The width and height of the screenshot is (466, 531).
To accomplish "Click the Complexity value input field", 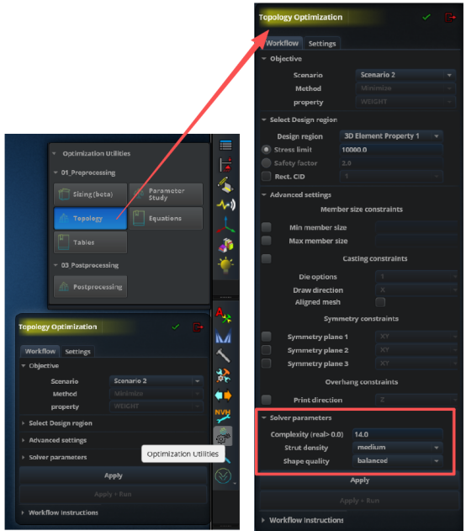I will pyautogui.click(x=398, y=434).
